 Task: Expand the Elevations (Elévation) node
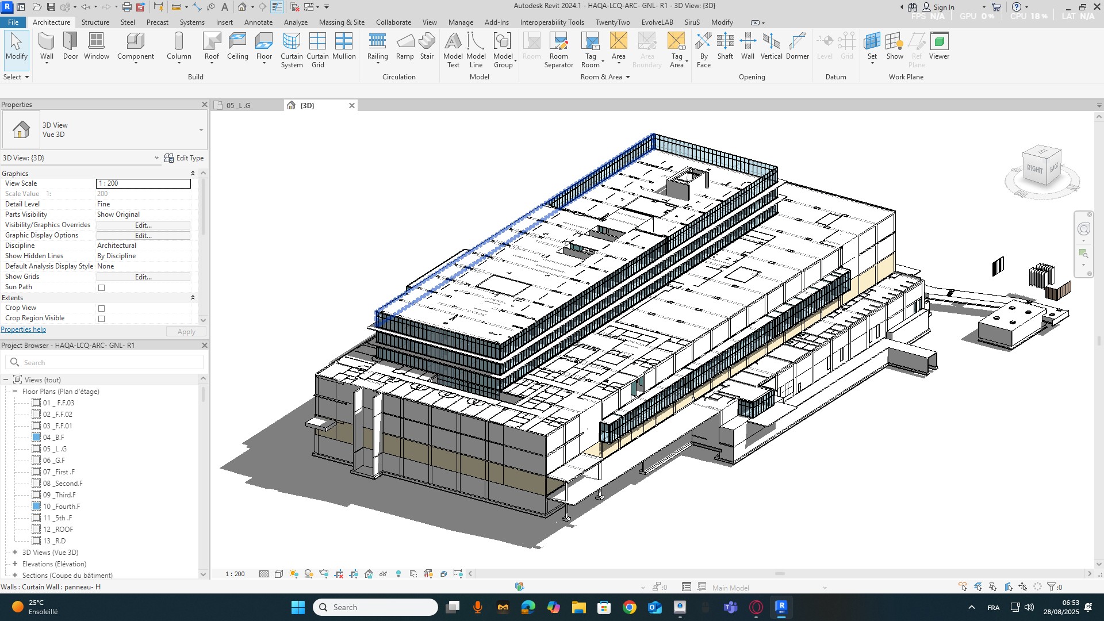click(x=15, y=563)
